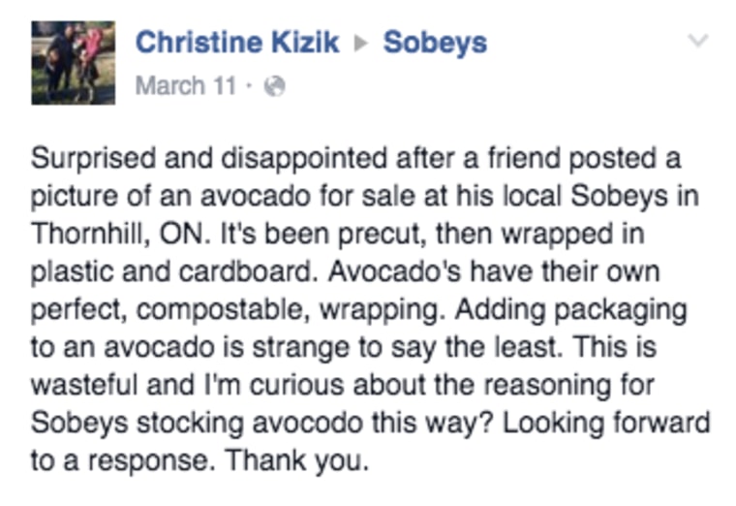The image size is (736, 506).
Task: Open the March 11 timestamp permalink
Action: click(x=185, y=85)
